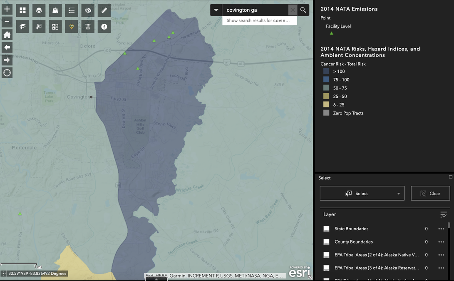Open the search source dropdown arrow
The height and width of the screenshot is (281, 454).
pyautogui.click(x=216, y=10)
